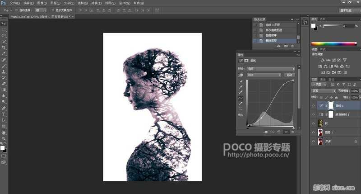Click the delete icon in the History panel

click(x=292, y=46)
